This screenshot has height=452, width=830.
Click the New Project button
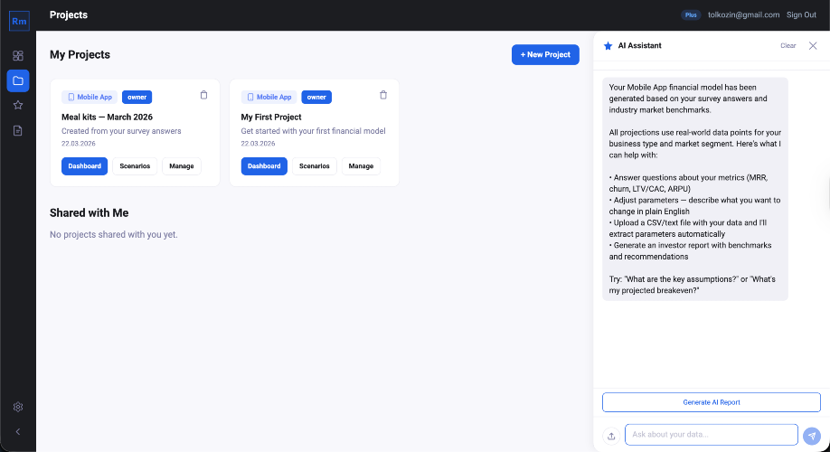(x=545, y=54)
